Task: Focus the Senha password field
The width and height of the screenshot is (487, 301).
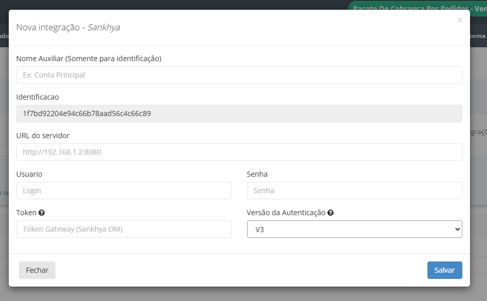Action: [x=354, y=191]
